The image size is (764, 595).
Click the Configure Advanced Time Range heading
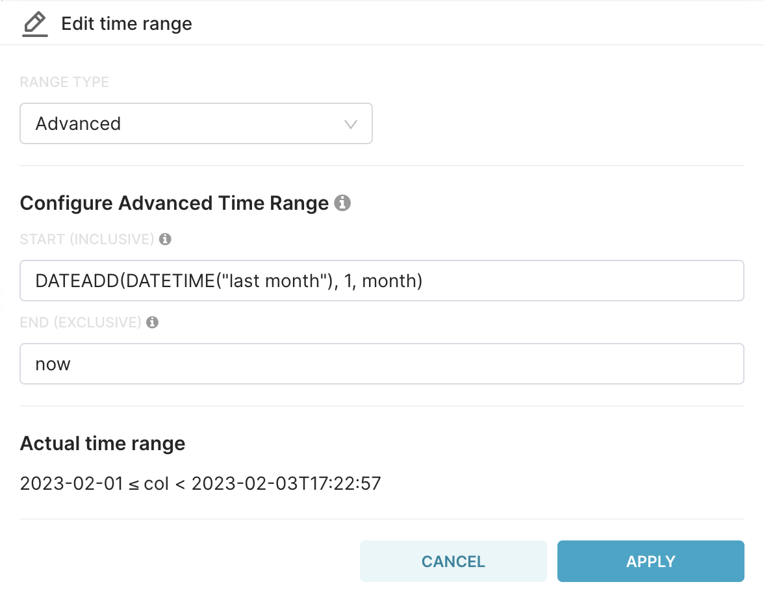coord(174,203)
